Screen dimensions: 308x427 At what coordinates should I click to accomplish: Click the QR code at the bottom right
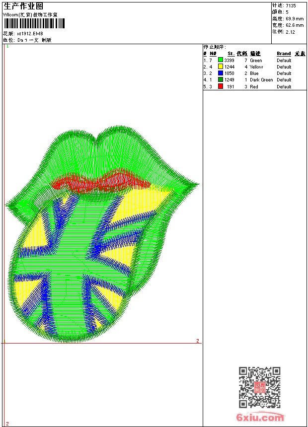coord(259,387)
